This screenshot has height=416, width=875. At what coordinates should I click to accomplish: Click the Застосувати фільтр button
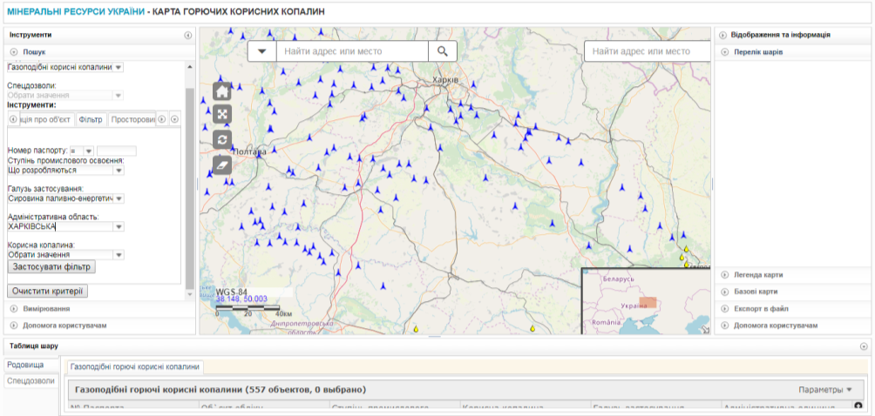point(51,267)
